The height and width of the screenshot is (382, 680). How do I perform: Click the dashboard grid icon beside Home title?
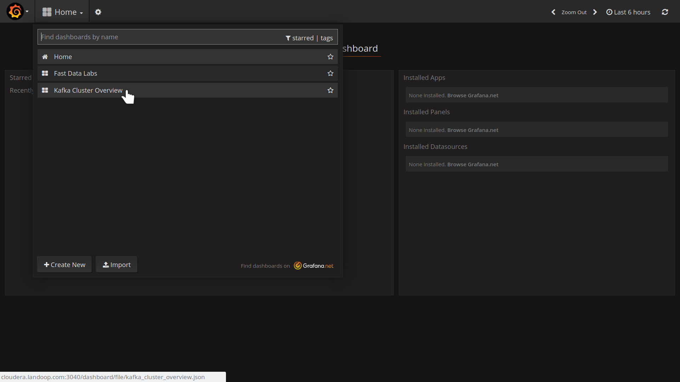pos(47,12)
